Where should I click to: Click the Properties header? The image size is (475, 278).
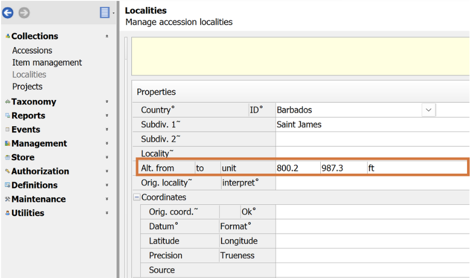pos(300,91)
